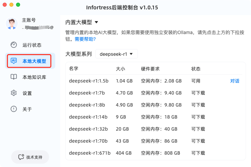
Task: Open the 需要帮助? help link
Action: (x=85, y=39)
